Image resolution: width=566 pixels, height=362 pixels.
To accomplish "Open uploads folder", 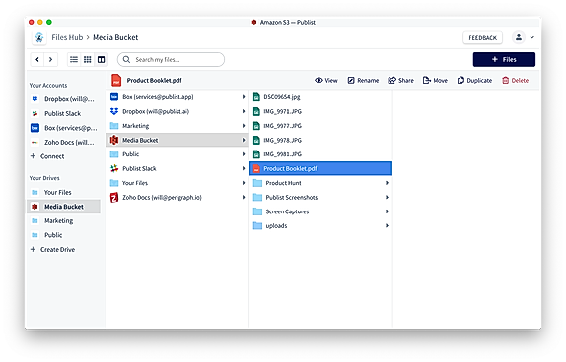I will pos(320,226).
